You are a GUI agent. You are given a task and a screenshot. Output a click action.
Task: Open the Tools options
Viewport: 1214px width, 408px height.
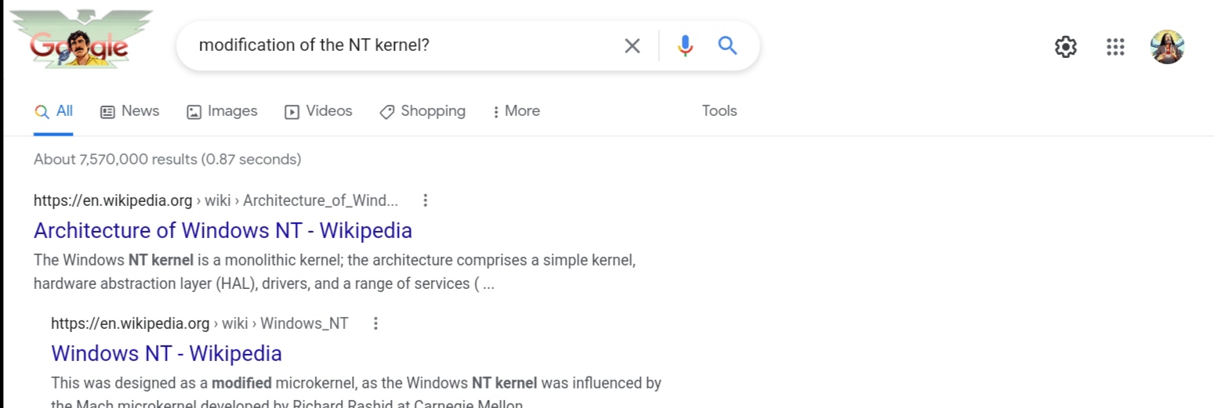point(719,111)
